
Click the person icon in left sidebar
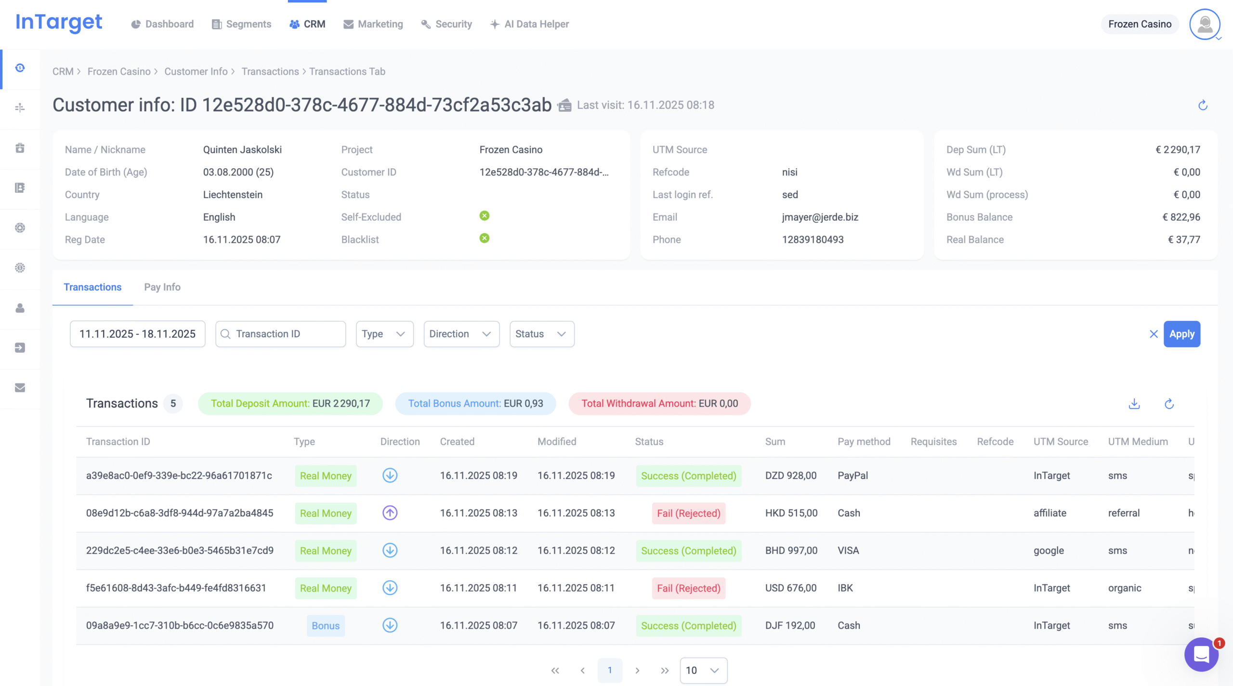pos(20,308)
